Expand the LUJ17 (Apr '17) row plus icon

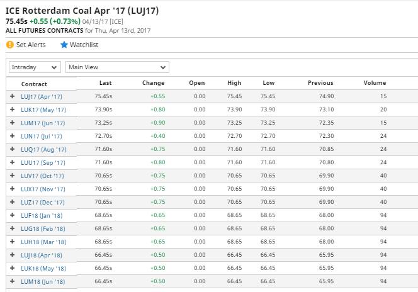pyautogui.click(x=13, y=96)
